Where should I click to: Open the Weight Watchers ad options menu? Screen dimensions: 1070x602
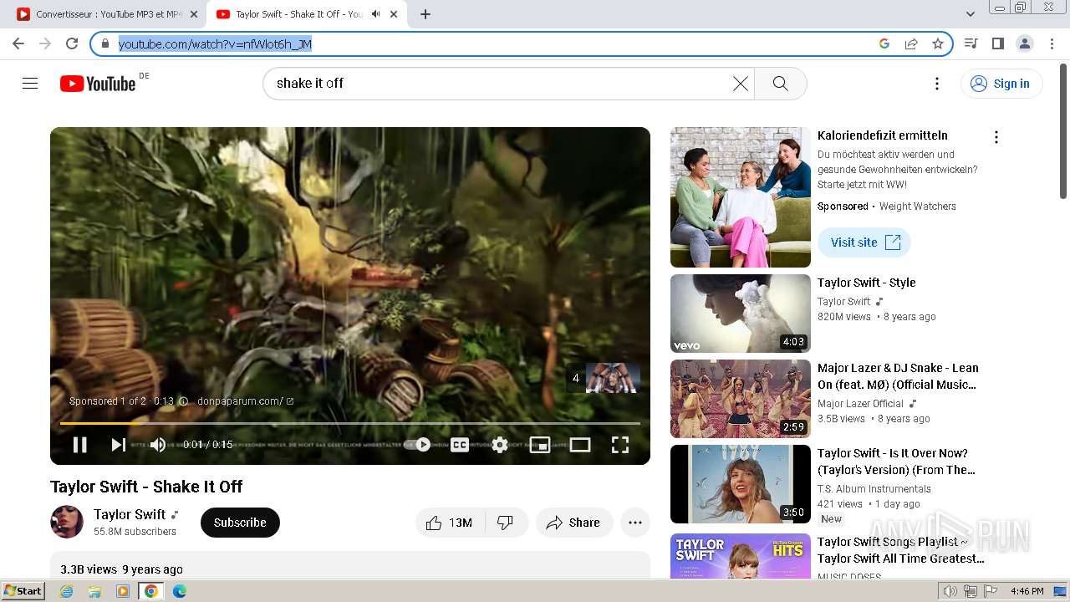[996, 137]
